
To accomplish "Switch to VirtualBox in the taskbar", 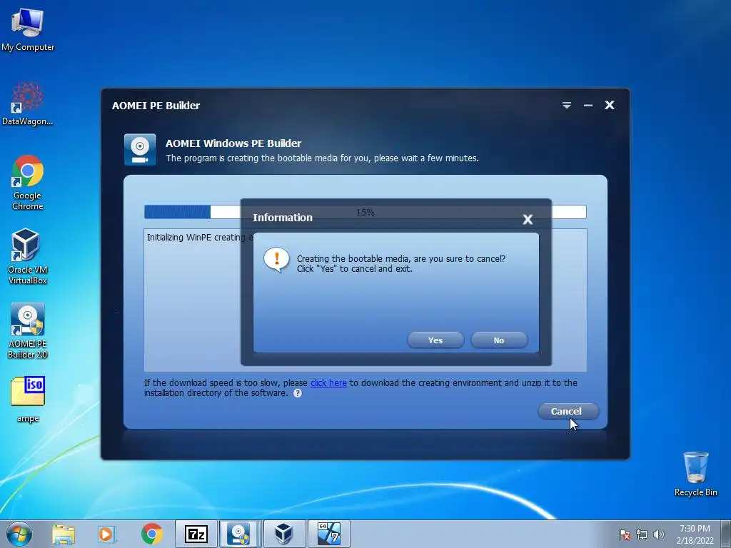I will click(x=284, y=534).
